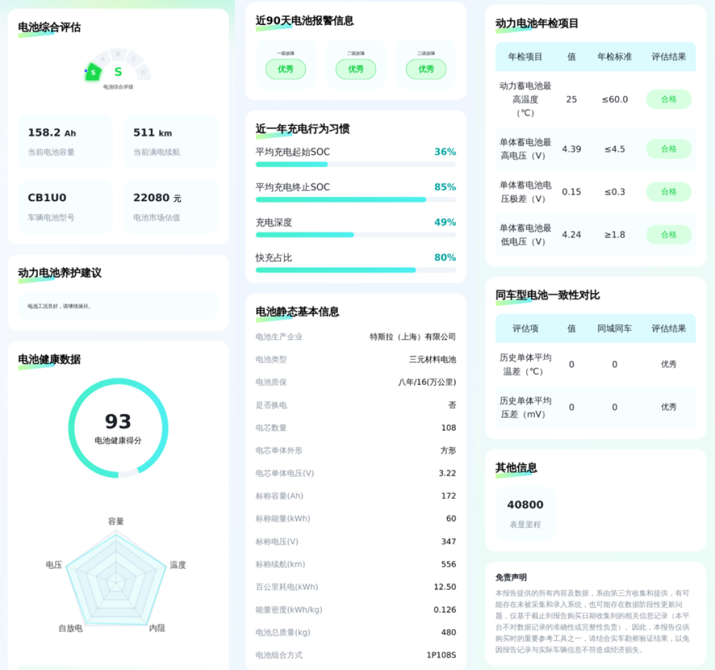Select the 电池静态基本信息 section title
The image size is (715, 670).
coord(297,312)
